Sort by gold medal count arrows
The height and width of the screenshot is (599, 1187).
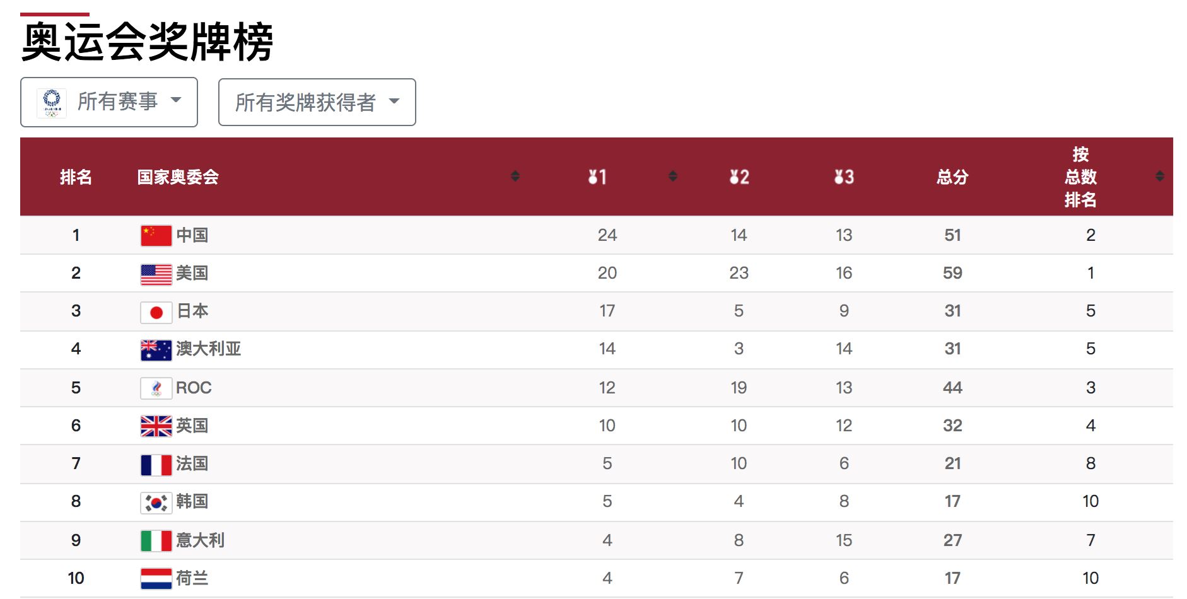(x=672, y=176)
